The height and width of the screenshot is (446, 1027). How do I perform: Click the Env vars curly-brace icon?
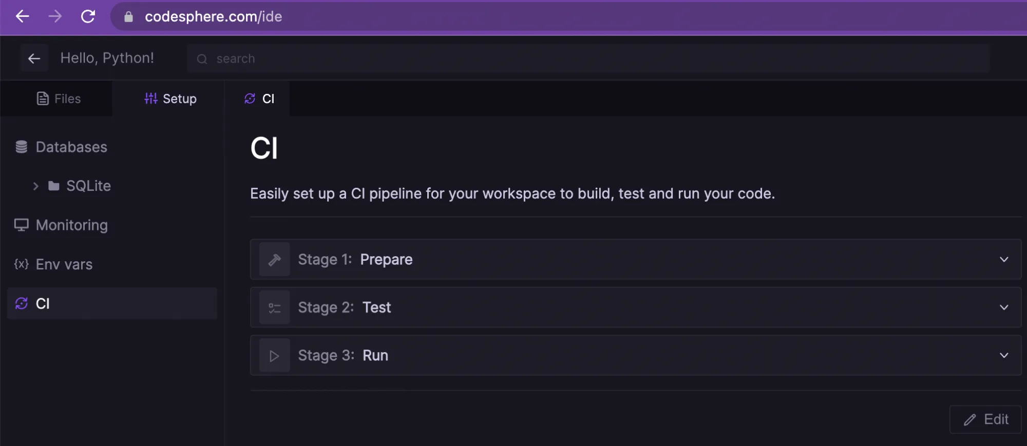(x=21, y=264)
